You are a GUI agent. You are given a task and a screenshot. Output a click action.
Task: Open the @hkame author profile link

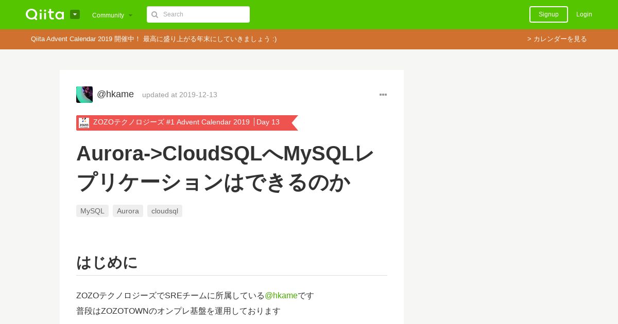pyautogui.click(x=115, y=94)
